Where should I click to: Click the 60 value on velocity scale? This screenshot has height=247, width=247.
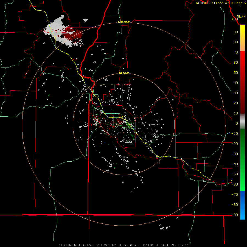point(236,62)
